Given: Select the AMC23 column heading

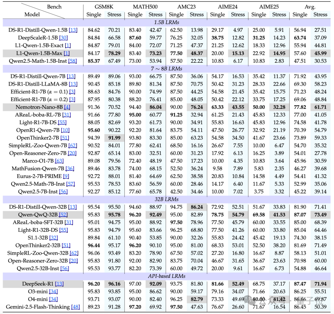Looking at the screenshot, I should pyautogui.click(x=186, y=7).
